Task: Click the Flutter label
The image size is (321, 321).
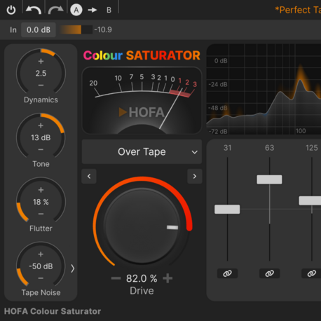Action: tap(41, 228)
